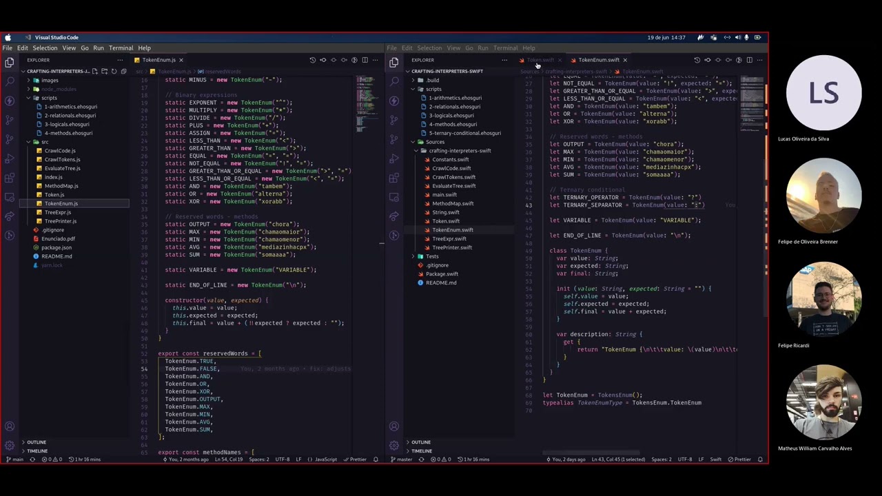Open View menu in right window
882x496 pixels.
(453, 48)
